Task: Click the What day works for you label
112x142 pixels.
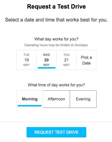Action: [x=56, y=39]
